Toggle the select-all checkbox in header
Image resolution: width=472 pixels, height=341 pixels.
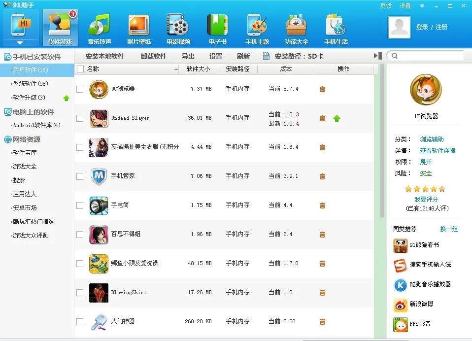coord(80,69)
